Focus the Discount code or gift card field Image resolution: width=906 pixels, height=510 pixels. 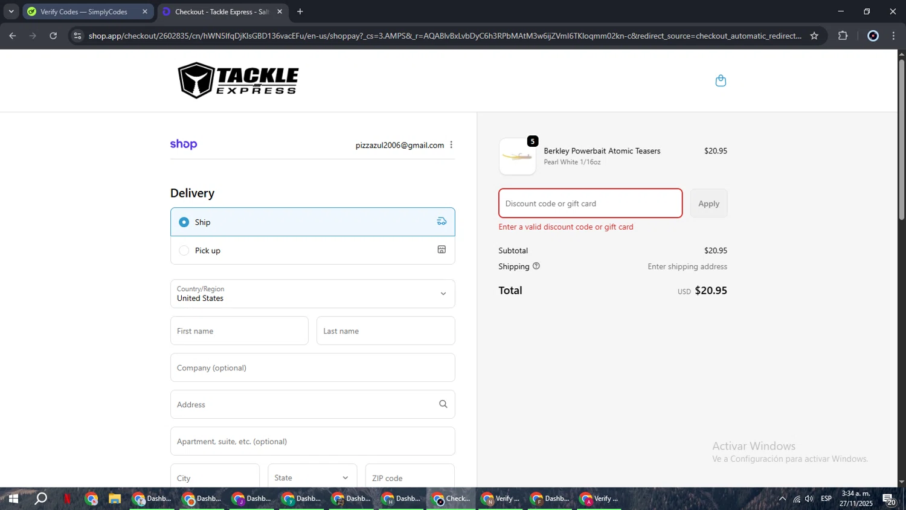pyautogui.click(x=590, y=203)
